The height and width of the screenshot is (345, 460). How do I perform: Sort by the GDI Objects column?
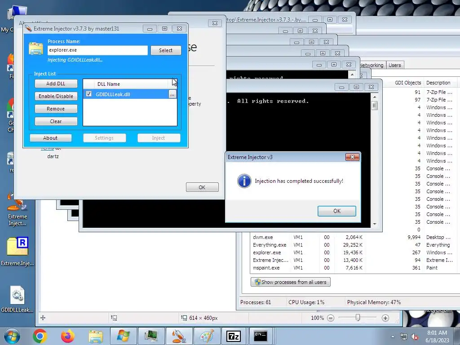[x=408, y=83]
